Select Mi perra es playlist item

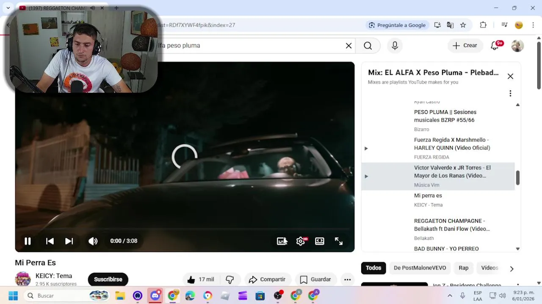click(x=438, y=200)
